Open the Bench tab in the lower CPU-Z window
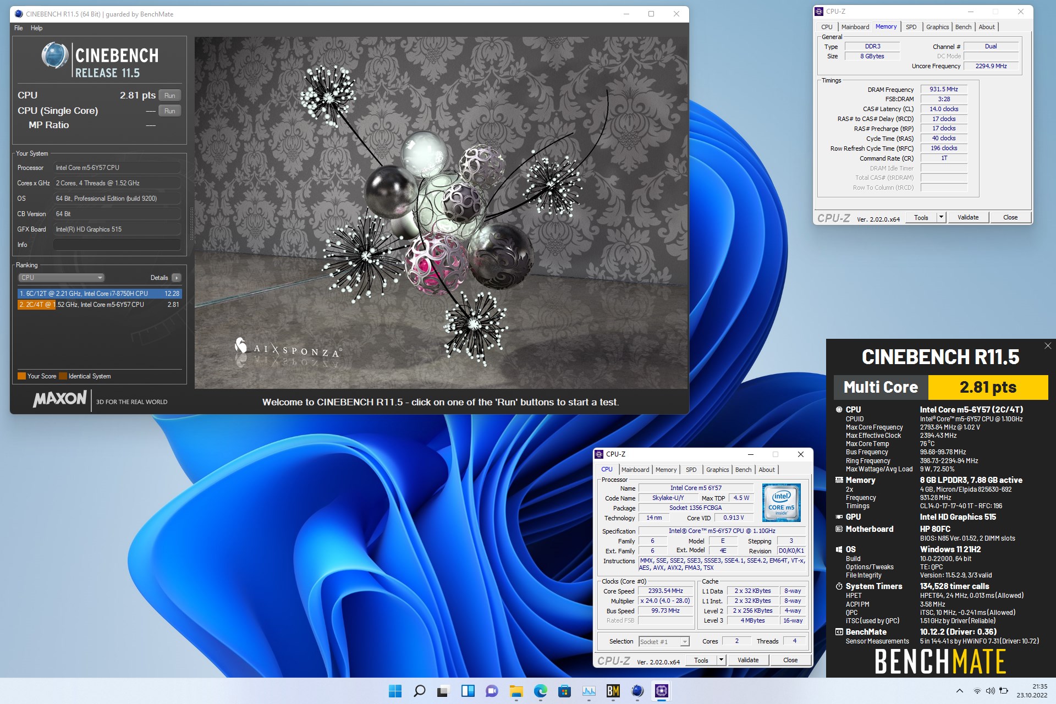Screen dimensions: 1056x704 pos(743,470)
